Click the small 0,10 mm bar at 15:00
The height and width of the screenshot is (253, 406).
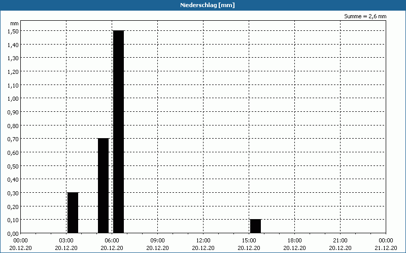[x=256, y=226]
